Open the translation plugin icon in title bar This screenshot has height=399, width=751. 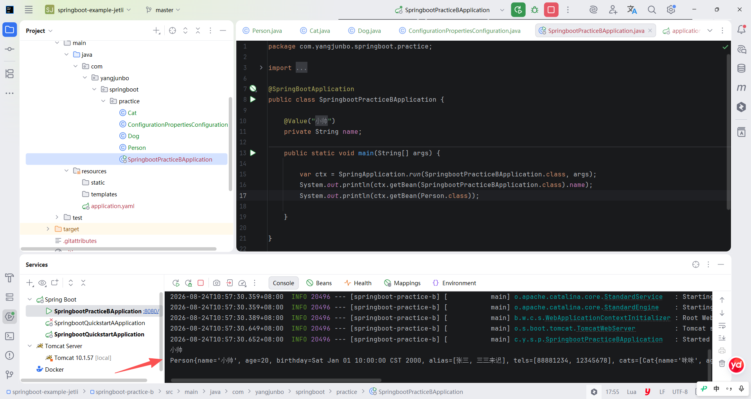point(632,10)
